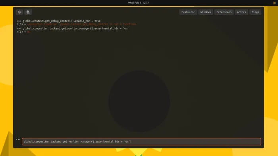278x156 pixels.
Task: Select the Actors tab
Action: click(x=241, y=12)
